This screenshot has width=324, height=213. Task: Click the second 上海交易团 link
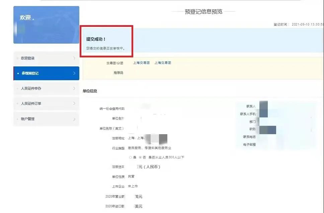point(163,63)
